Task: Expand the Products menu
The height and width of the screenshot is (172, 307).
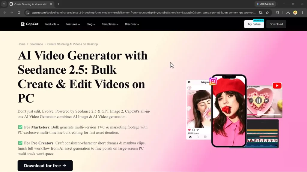Action: [52, 24]
